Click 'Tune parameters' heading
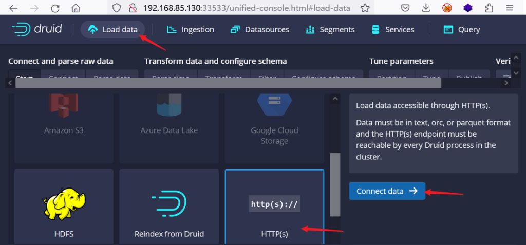Image resolution: width=526 pixels, height=245 pixels. 401,61
